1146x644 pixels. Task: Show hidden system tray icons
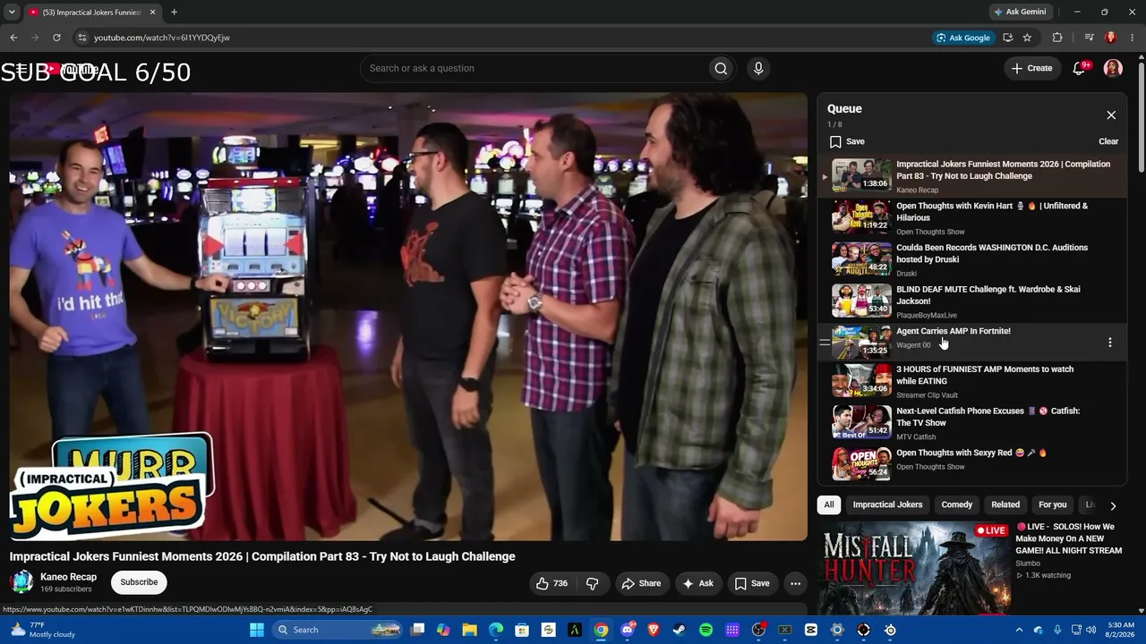pyautogui.click(x=1019, y=630)
